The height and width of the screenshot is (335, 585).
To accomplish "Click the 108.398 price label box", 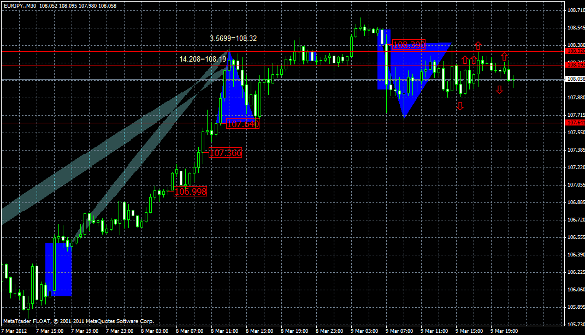I will pyautogui.click(x=409, y=45).
